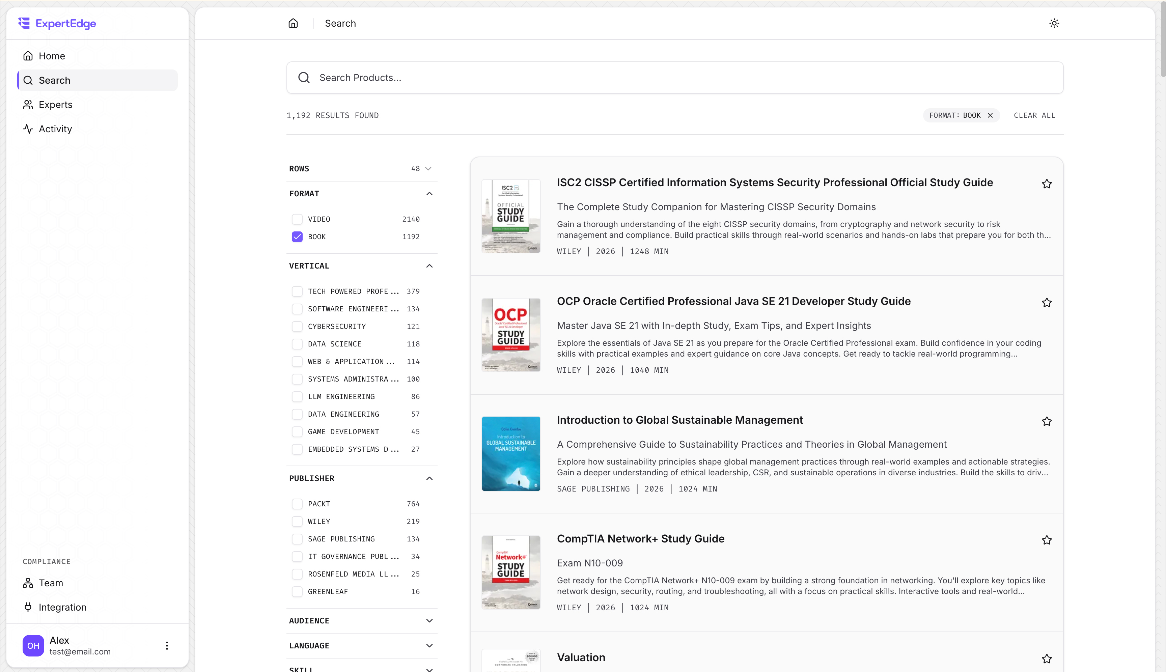This screenshot has width=1166, height=672.
Task: Open OCP Oracle Java SE 21 title
Action: 733,301
